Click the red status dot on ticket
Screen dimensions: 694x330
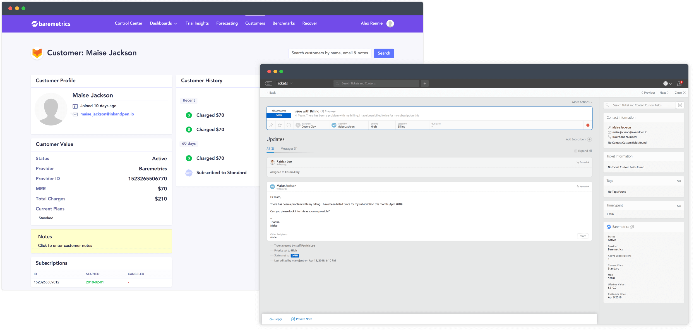588,125
